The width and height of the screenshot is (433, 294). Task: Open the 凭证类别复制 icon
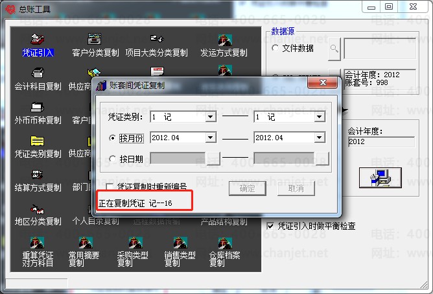(x=38, y=145)
